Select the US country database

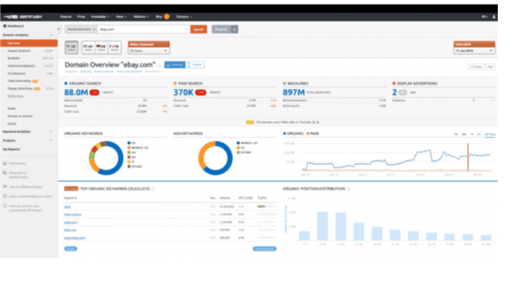71,47
